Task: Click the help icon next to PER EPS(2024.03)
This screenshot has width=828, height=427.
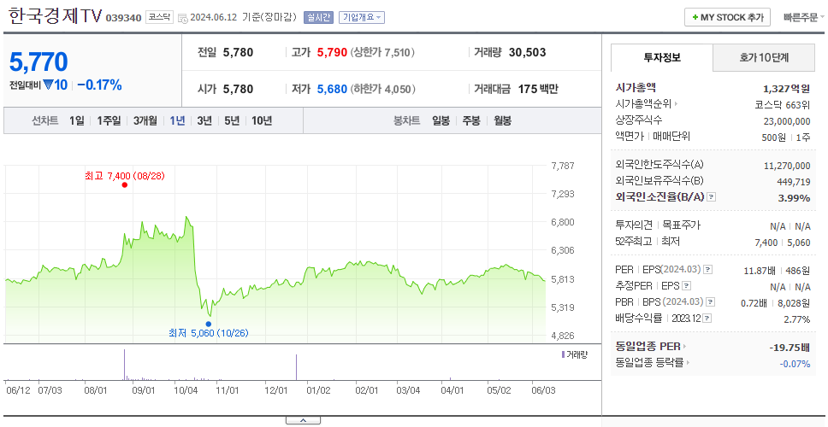Action: pos(708,270)
